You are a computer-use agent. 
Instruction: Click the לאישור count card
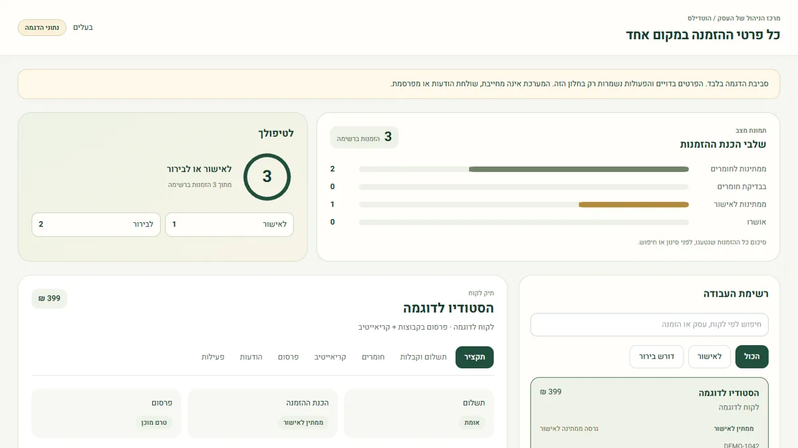click(x=229, y=224)
